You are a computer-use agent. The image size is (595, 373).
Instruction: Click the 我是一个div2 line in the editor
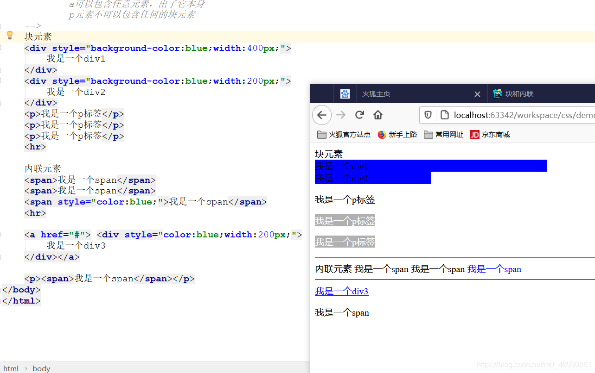(x=76, y=92)
